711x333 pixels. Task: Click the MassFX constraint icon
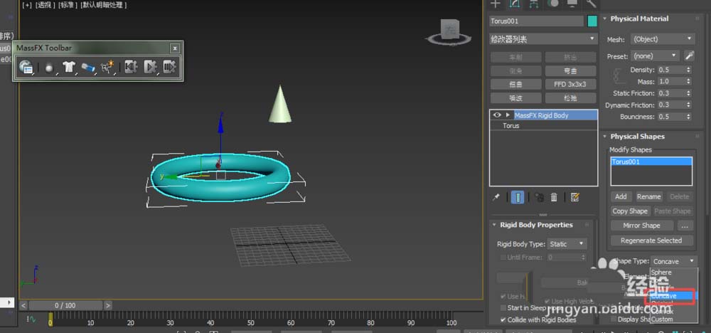[88, 67]
